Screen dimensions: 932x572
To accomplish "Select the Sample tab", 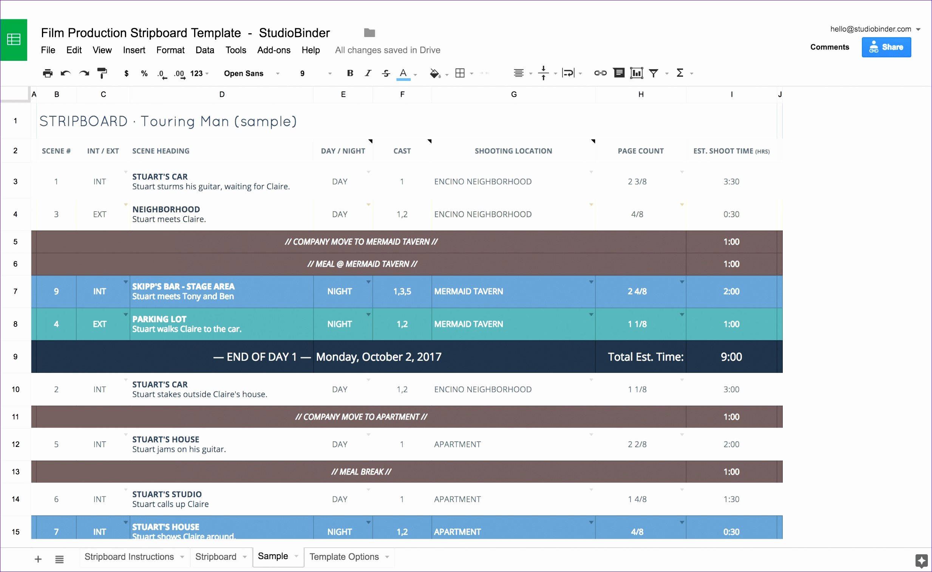I will click(x=274, y=556).
